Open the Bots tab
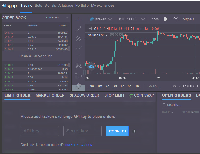This screenshot has width=200, height=154. point(38,5)
